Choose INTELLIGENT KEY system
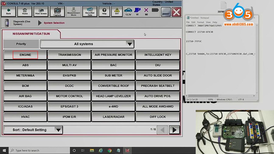Image resolution: width=274 pixels, height=154 pixels. pos(158,55)
